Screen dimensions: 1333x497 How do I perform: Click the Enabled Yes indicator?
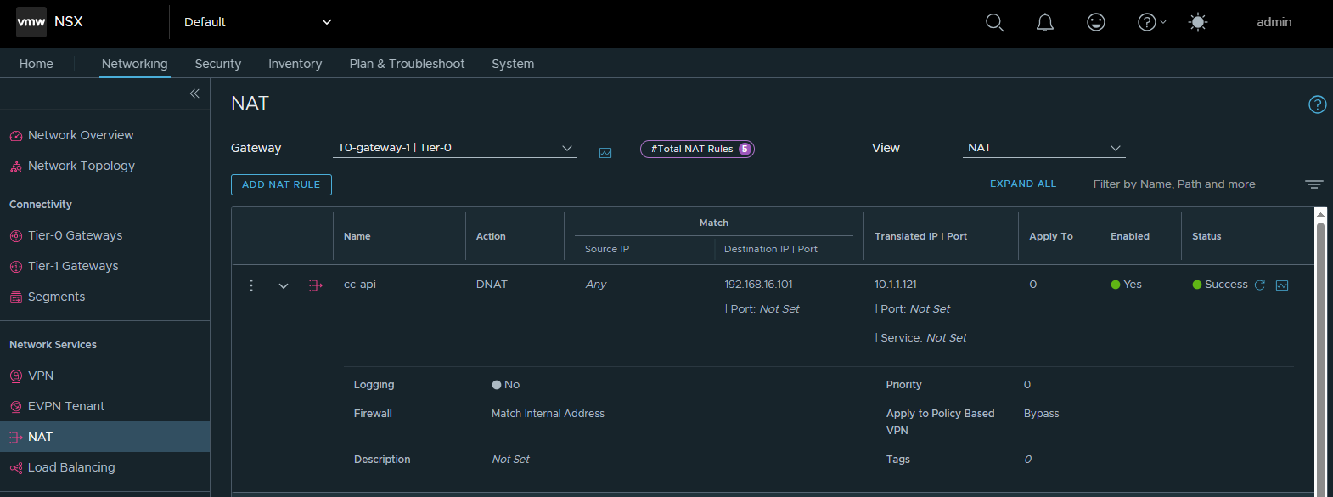coord(1126,285)
